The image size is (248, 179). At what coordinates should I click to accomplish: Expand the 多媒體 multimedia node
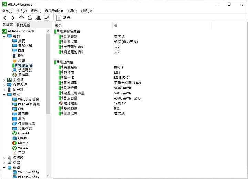[x=4, y=158]
